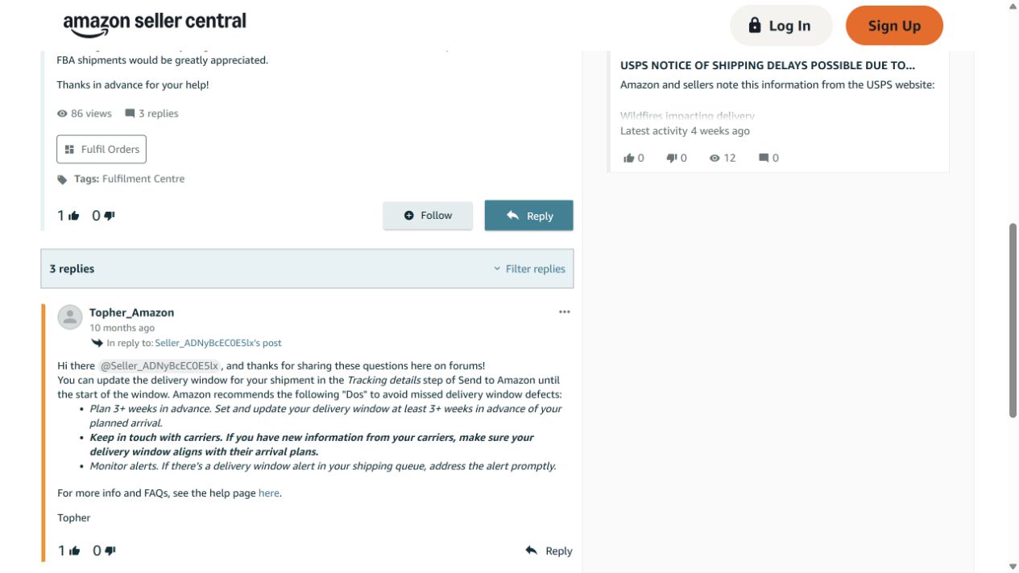
Task: Thumbs up the original post
Action: [x=74, y=216]
